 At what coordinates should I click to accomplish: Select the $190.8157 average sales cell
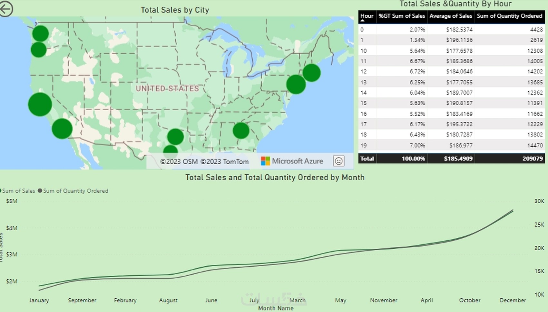pos(459,103)
